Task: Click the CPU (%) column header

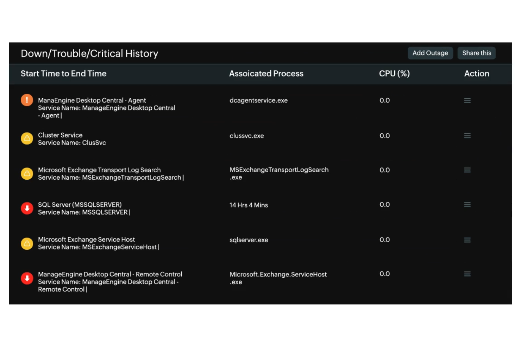Action: pyautogui.click(x=394, y=74)
